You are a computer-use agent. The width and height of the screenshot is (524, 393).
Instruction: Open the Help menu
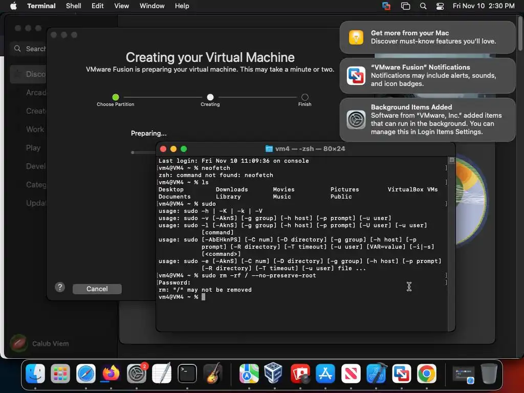coord(182,6)
